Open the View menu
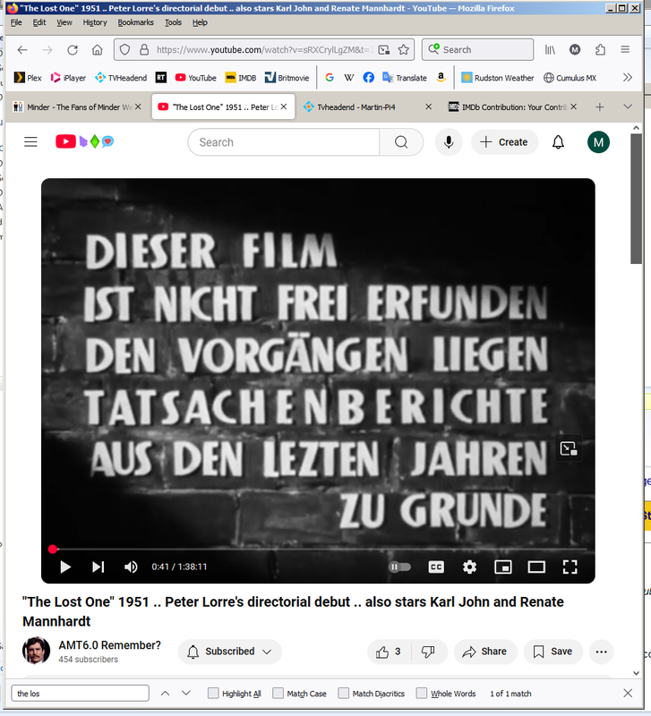This screenshot has width=651, height=716. tap(64, 22)
